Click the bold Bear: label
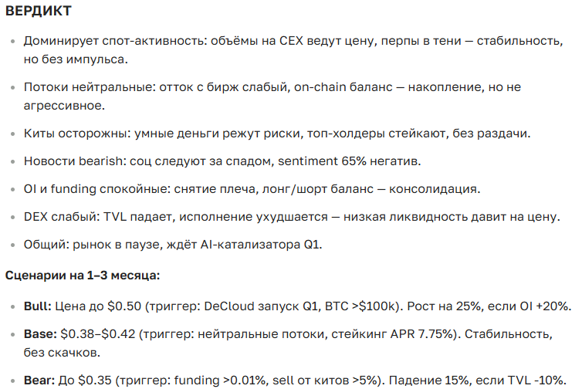Image resolution: width=582 pixels, height=389 pixels. (39, 380)
